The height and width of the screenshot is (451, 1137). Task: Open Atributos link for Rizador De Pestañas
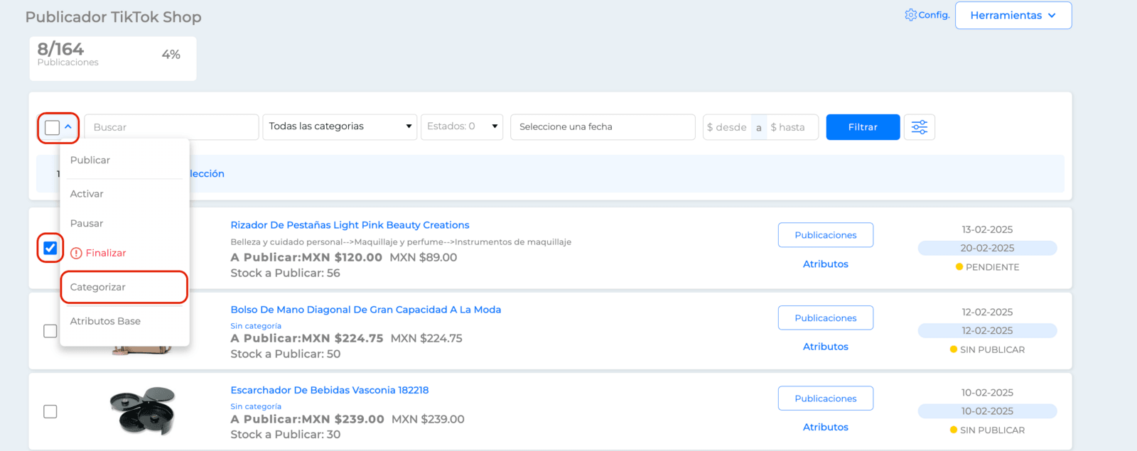coord(826,264)
